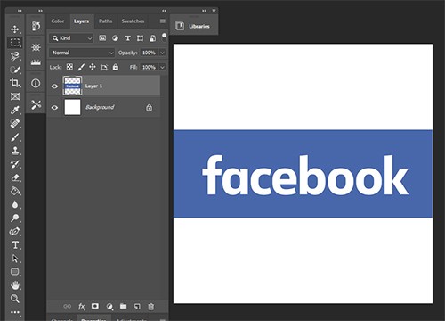Select the Layer 1 thumbnail
The width and height of the screenshot is (445, 321).
coord(72,86)
